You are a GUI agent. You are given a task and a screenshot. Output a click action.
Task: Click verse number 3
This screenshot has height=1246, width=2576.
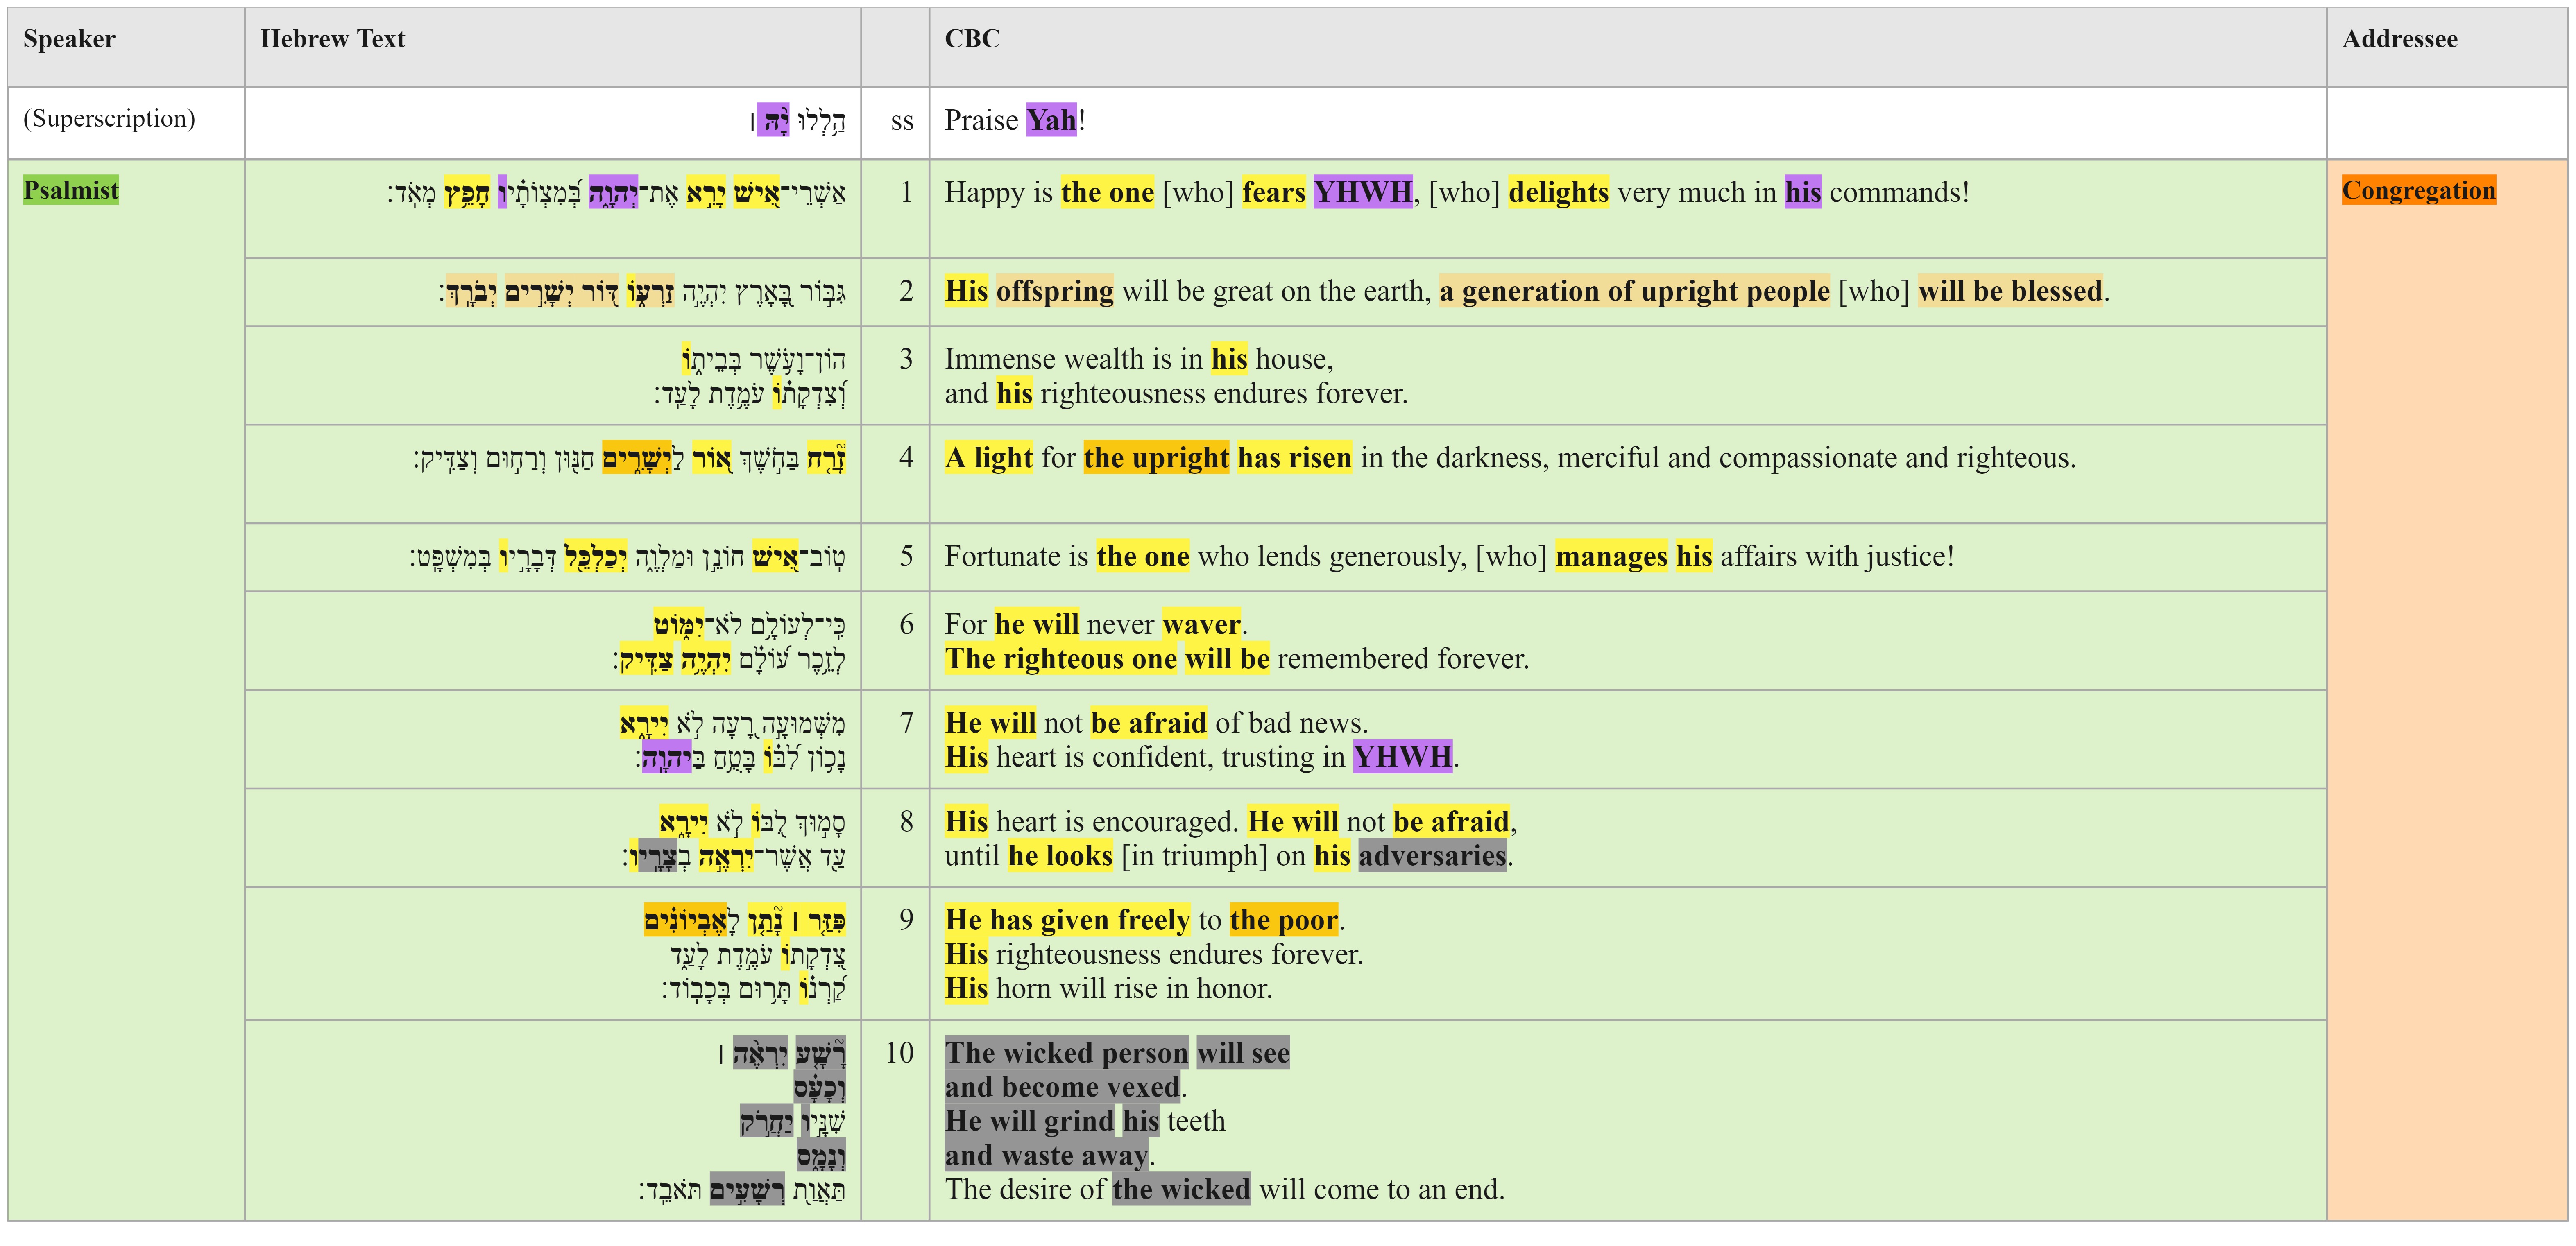906,359
